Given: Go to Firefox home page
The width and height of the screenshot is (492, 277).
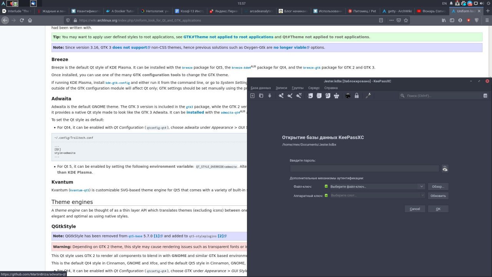Looking at the screenshot, I should (30, 20).
